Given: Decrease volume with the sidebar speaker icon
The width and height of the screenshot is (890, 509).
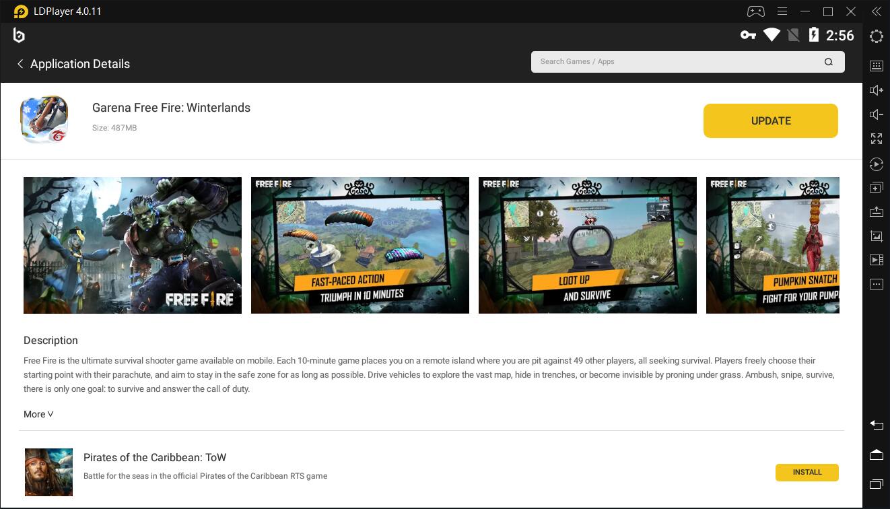Looking at the screenshot, I should [876, 114].
